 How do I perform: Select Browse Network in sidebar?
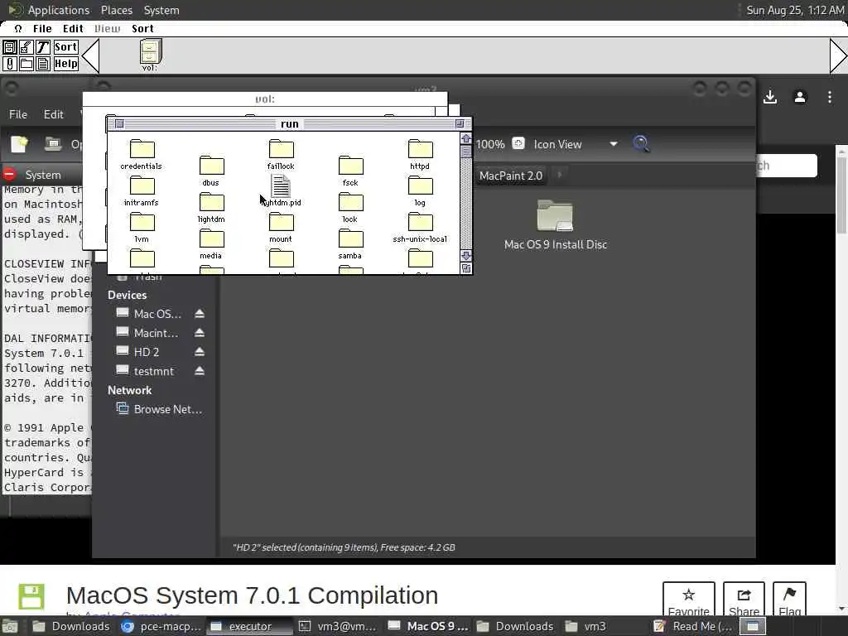tap(159, 409)
